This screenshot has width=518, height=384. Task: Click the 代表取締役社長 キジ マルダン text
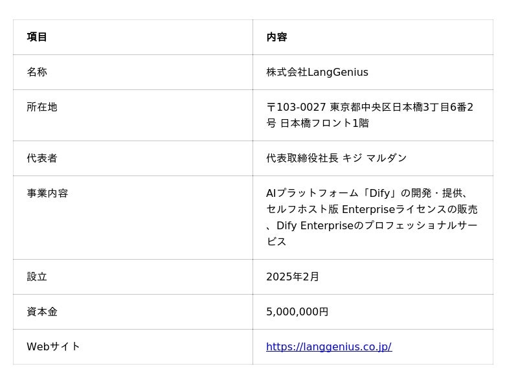click(x=336, y=158)
